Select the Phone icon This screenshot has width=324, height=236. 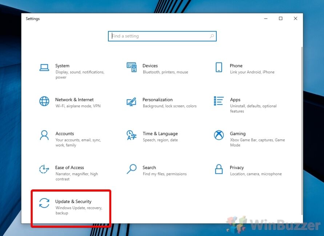click(219, 67)
